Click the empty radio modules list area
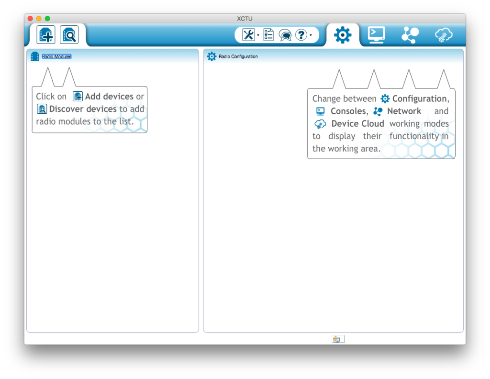 [112, 229]
